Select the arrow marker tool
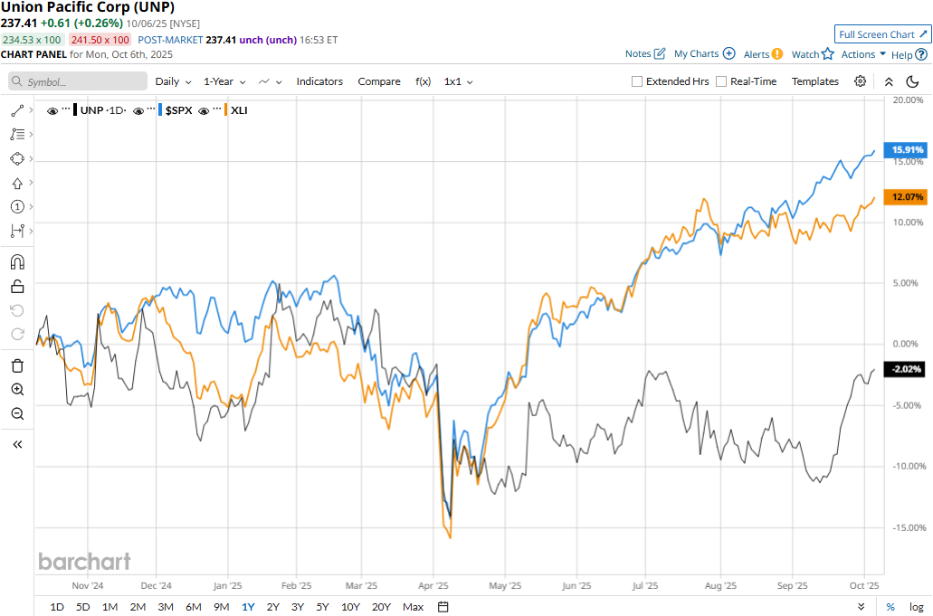Screen dimensions: 933x616 coord(17,183)
